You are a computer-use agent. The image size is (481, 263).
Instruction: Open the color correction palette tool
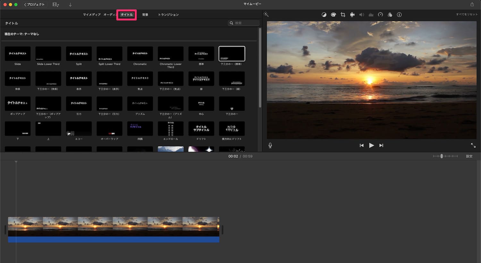[x=333, y=15]
